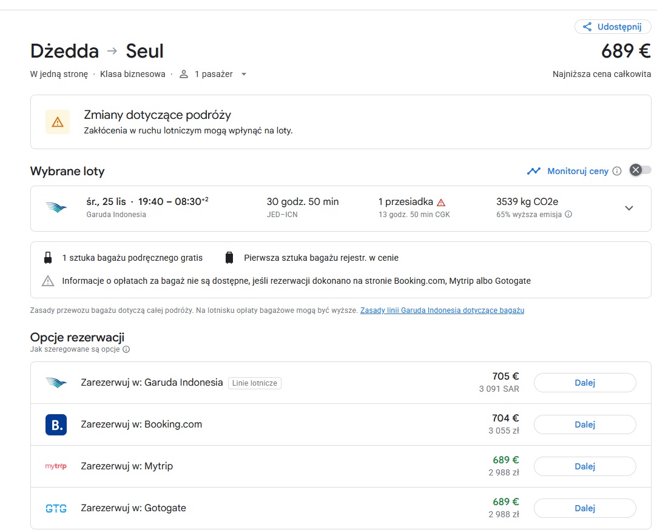Click Dalej for Mytrip option
Image resolution: width=657 pixels, height=530 pixels.
click(x=585, y=466)
